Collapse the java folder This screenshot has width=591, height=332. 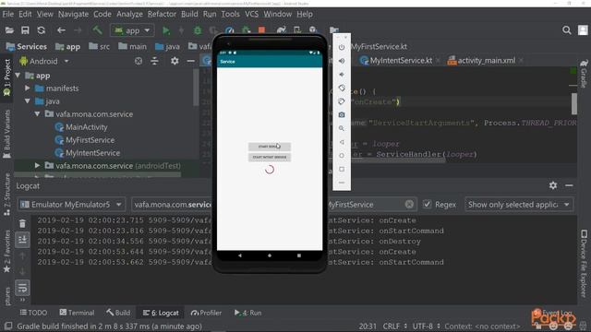pos(28,101)
